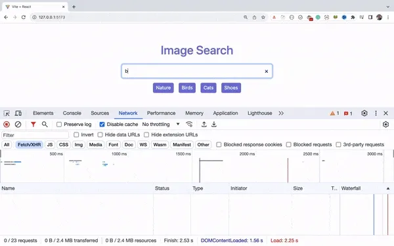Open the Lighthouse tab
Viewport: 394px width, 246px height.
coord(260,113)
